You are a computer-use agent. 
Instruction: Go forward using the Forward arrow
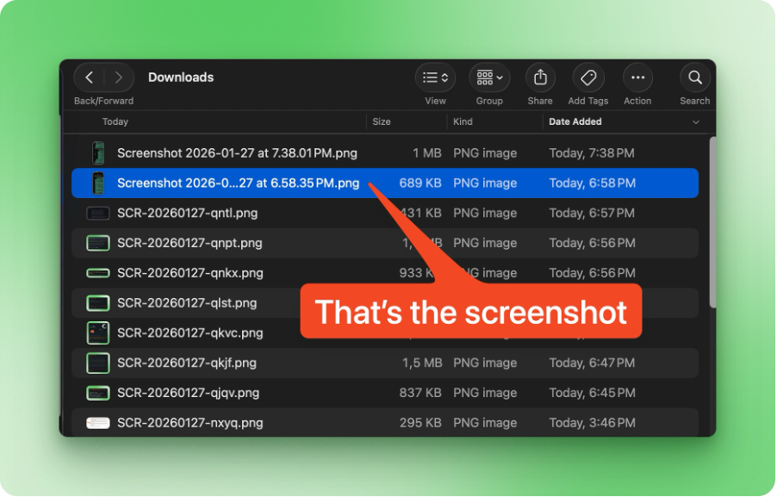pos(118,77)
